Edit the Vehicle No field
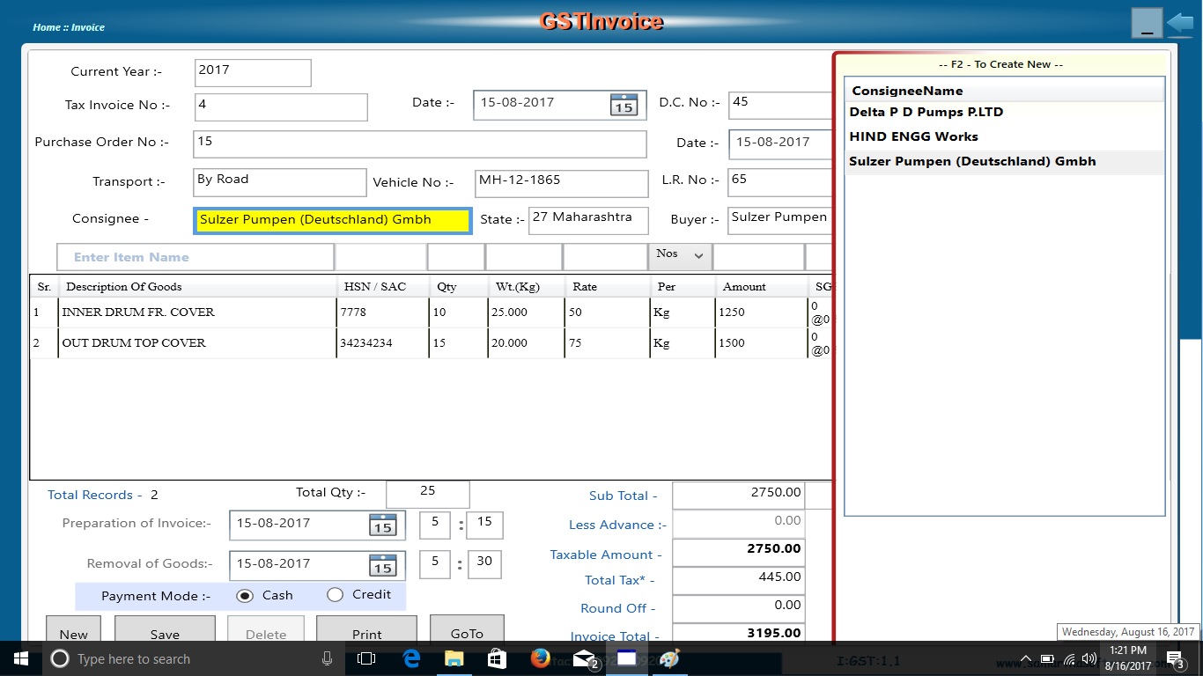The height and width of the screenshot is (676, 1203). coord(561,183)
